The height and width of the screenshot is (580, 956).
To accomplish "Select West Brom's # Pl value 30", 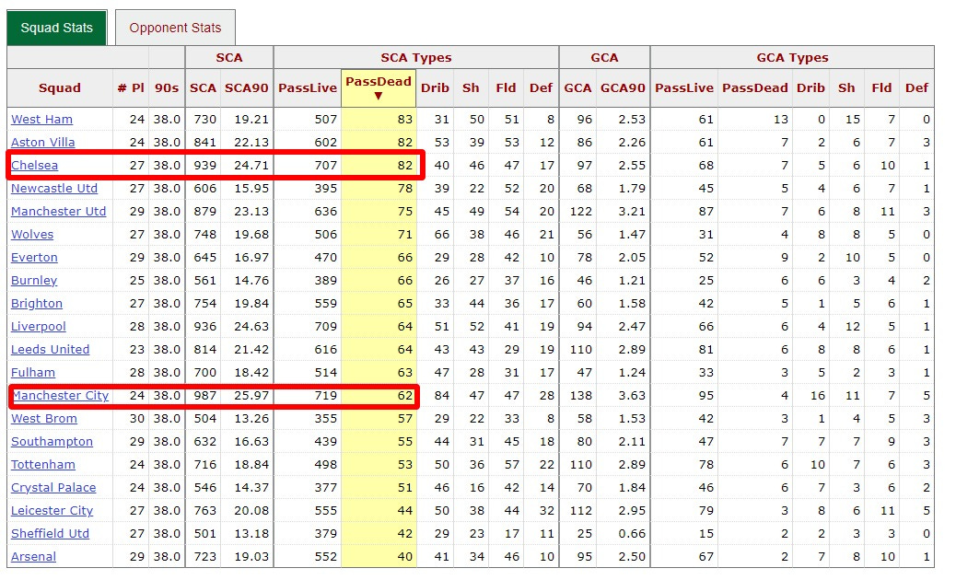I will click(137, 419).
